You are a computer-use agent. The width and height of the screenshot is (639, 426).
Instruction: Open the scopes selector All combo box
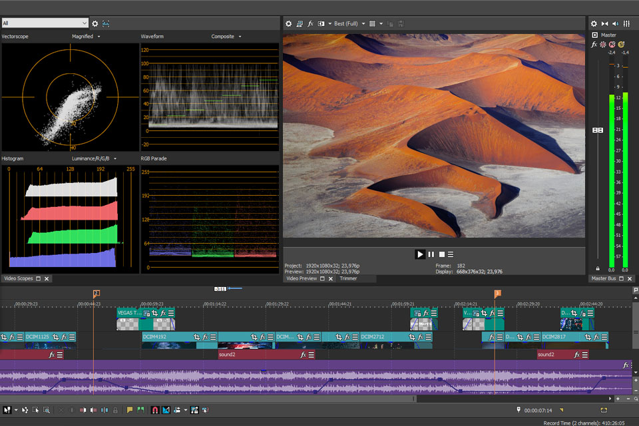click(x=45, y=23)
